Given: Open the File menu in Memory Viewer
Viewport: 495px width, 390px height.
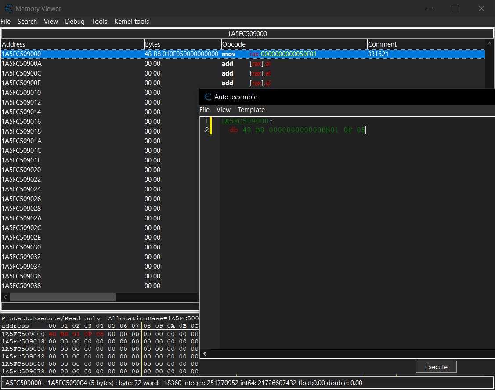Looking at the screenshot, I should [x=6, y=21].
